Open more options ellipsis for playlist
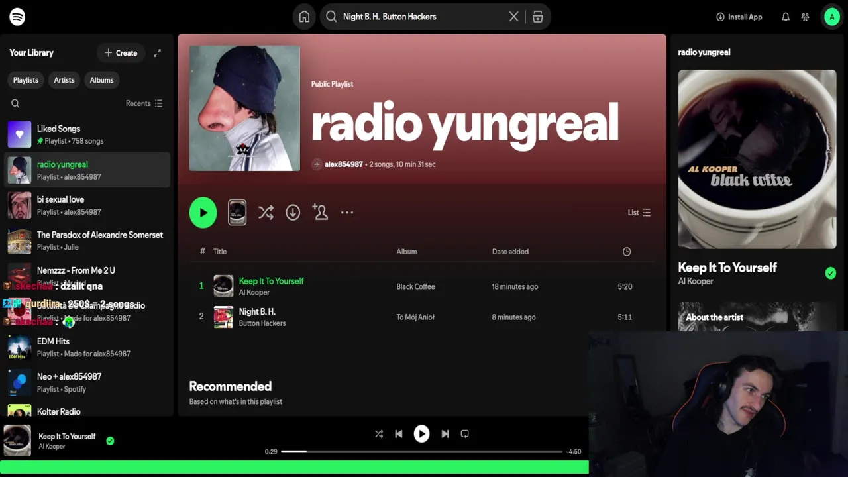This screenshot has height=477, width=848. [x=347, y=213]
